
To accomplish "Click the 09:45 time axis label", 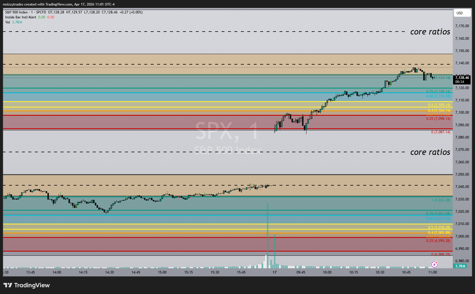I will point(301,272).
